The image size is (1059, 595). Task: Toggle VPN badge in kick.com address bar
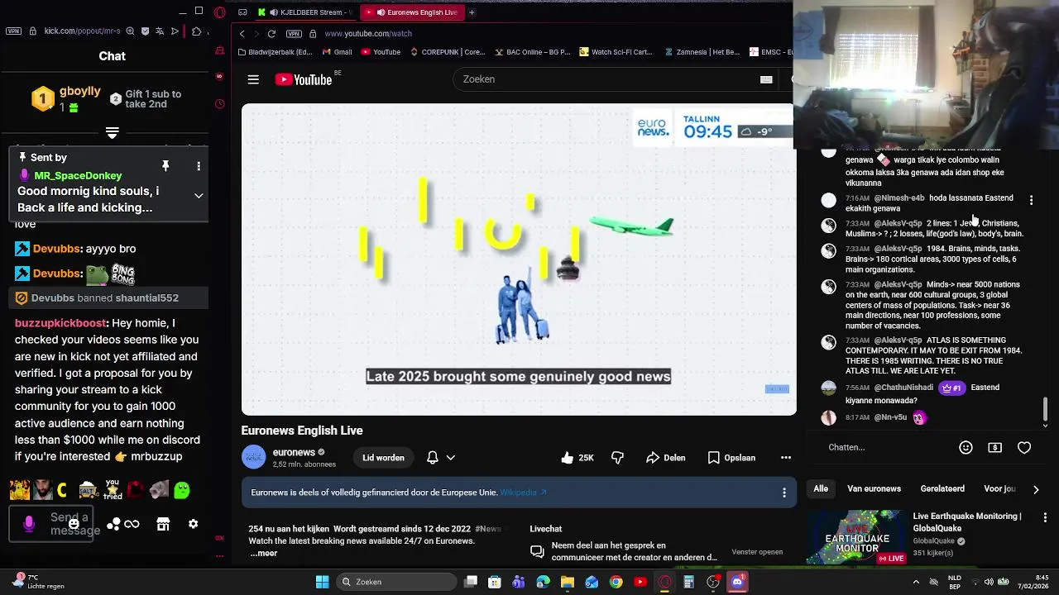13,31
